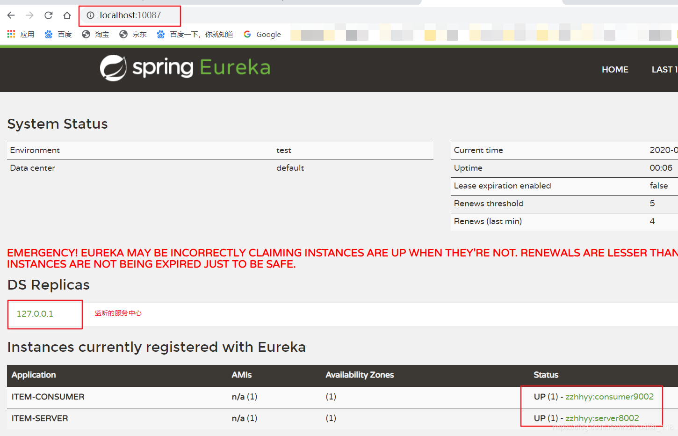The height and width of the screenshot is (436, 678).
Task: Click the site info icon in the address bar
Action: (x=91, y=15)
